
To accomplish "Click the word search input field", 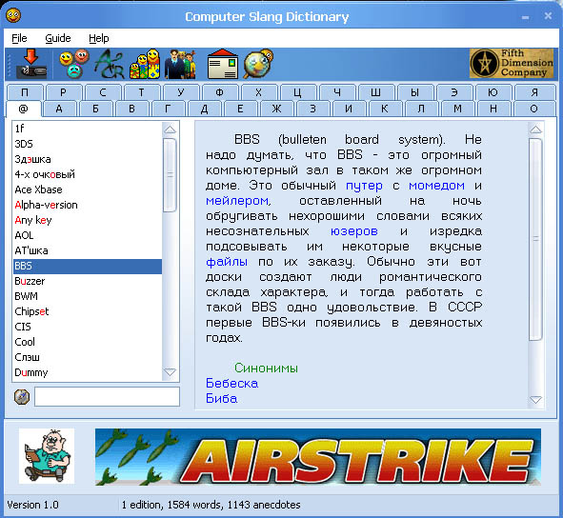I will coord(107,397).
